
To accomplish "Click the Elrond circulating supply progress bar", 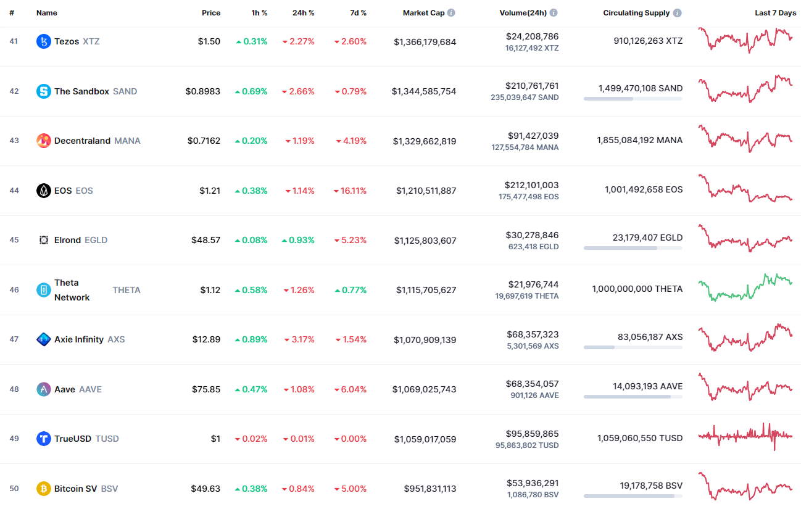I will pos(633,248).
